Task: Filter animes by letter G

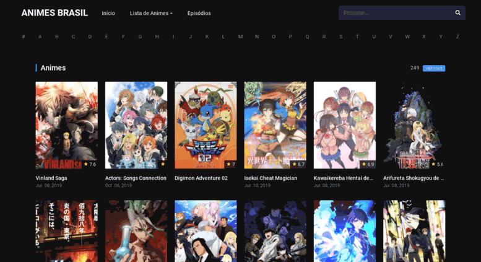Action: tap(140, 37)
